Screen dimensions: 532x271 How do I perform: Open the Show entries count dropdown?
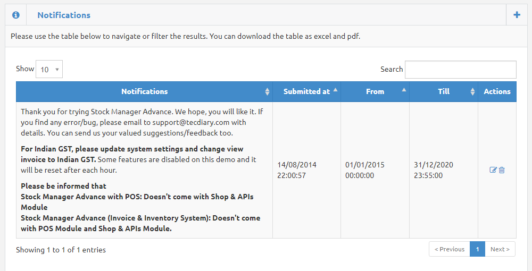49,69
